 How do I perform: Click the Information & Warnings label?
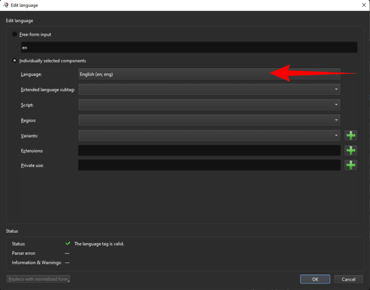36,262
